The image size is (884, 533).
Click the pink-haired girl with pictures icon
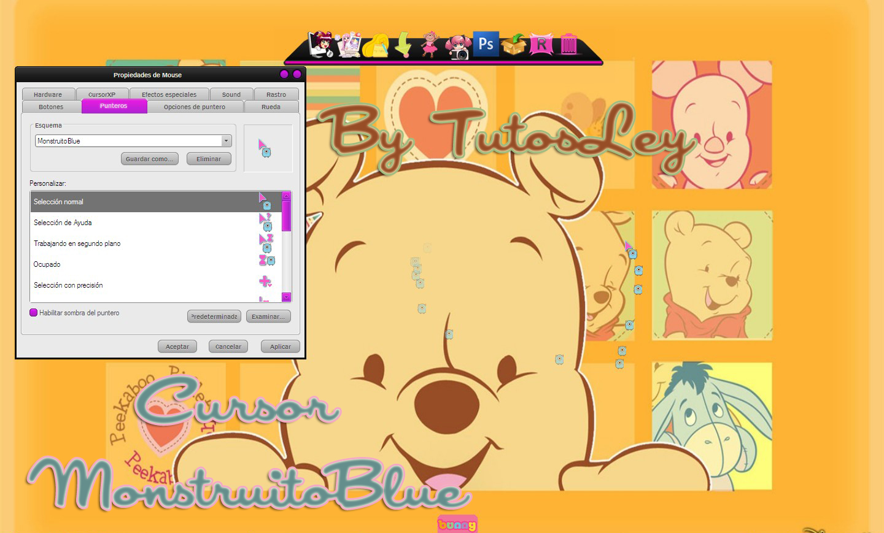click(x=349, y=44)
